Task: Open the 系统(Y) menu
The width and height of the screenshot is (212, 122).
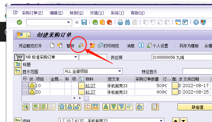Action: 117,13
